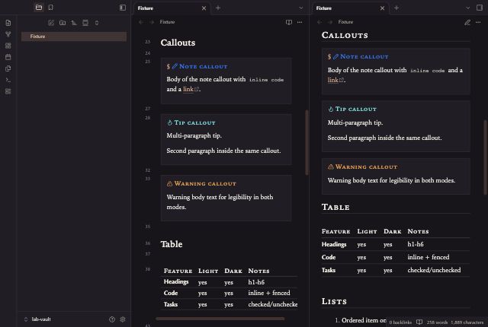Open settings gear in vault footer
This screenshot has width=488, height=327.
tap(123, 319)
